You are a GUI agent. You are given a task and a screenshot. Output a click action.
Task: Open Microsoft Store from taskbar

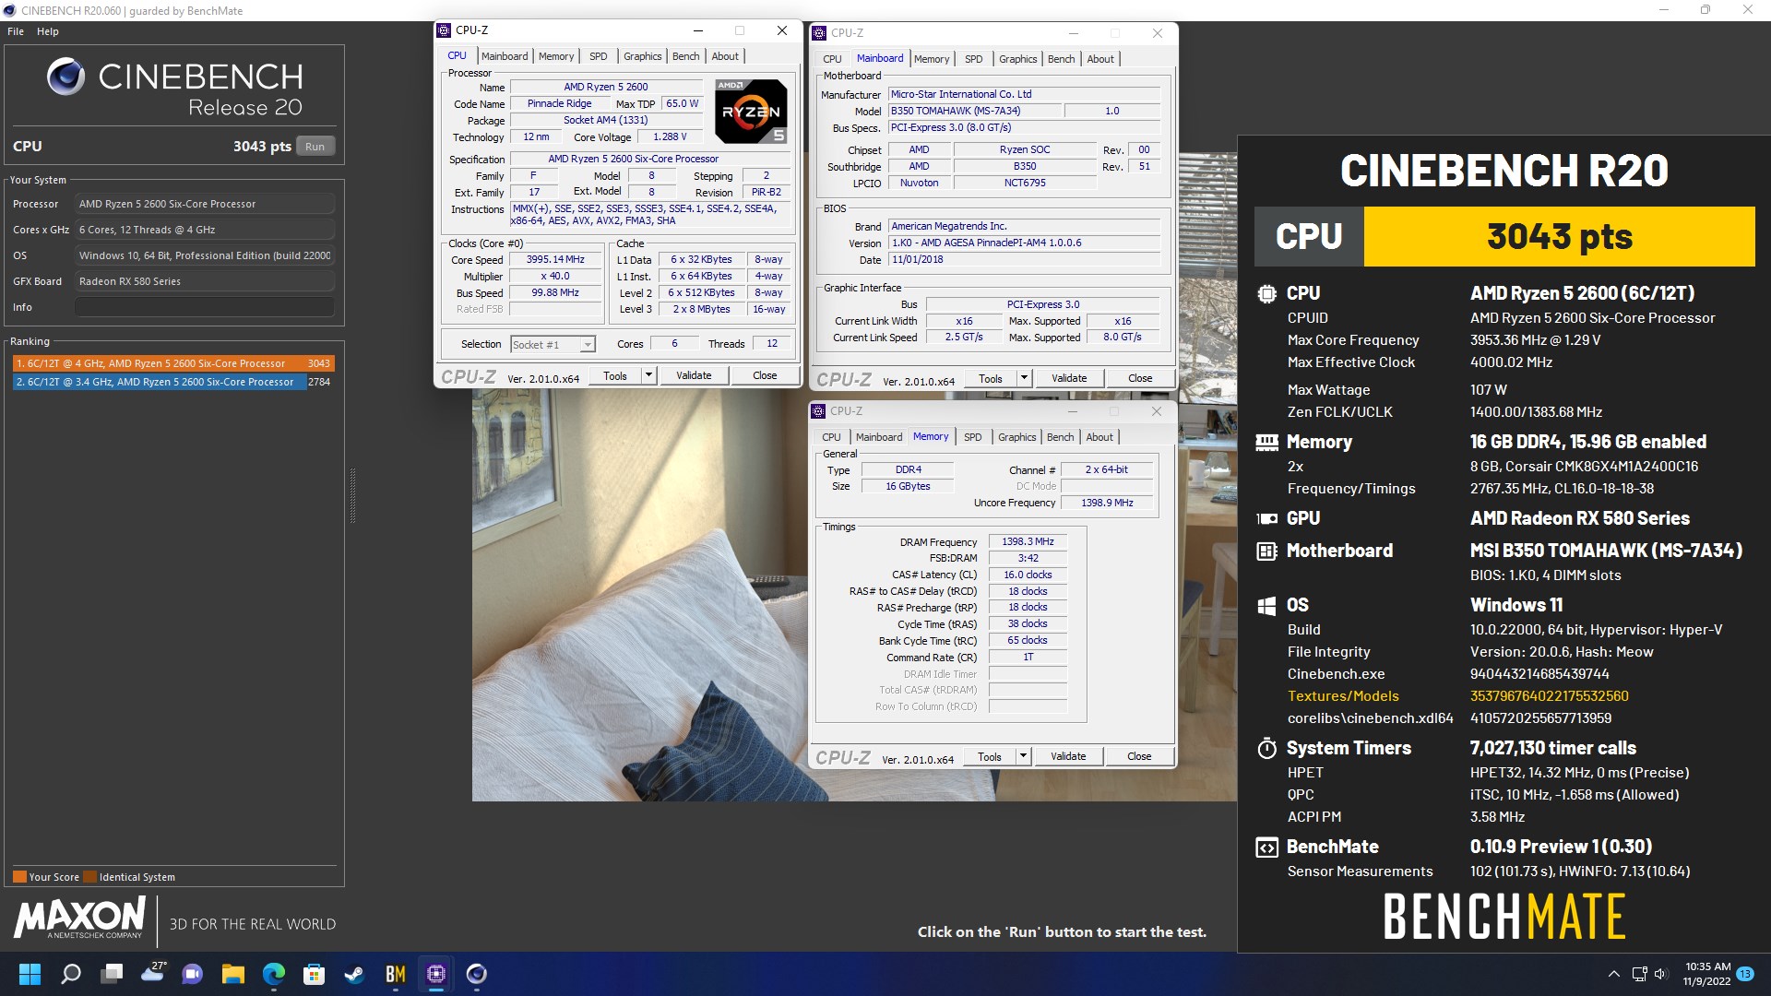[x=315, y=974]
